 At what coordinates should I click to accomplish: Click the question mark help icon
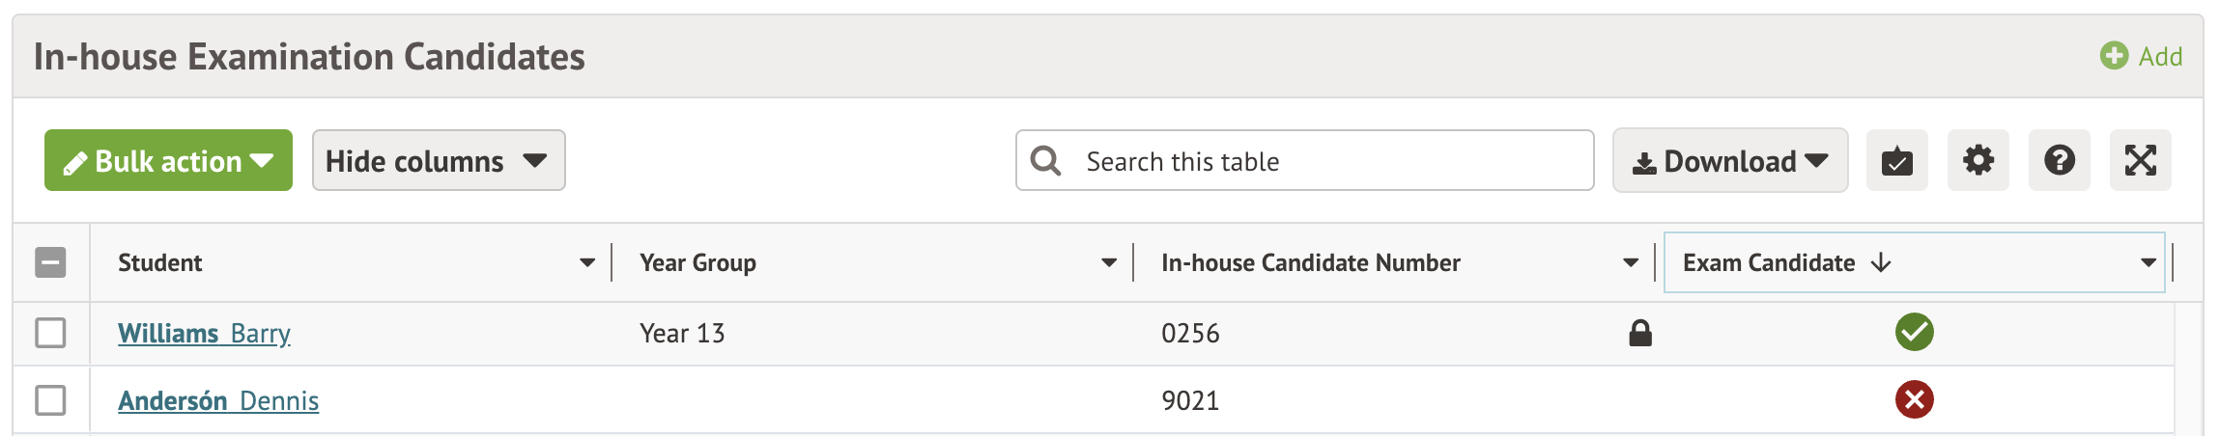pos(2059,161)
